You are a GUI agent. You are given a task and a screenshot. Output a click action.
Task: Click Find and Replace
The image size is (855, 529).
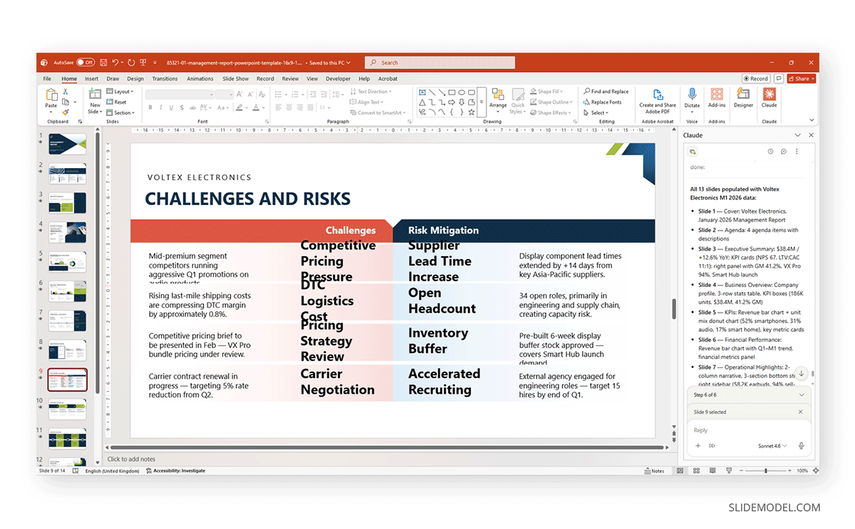tap(606, 91)
